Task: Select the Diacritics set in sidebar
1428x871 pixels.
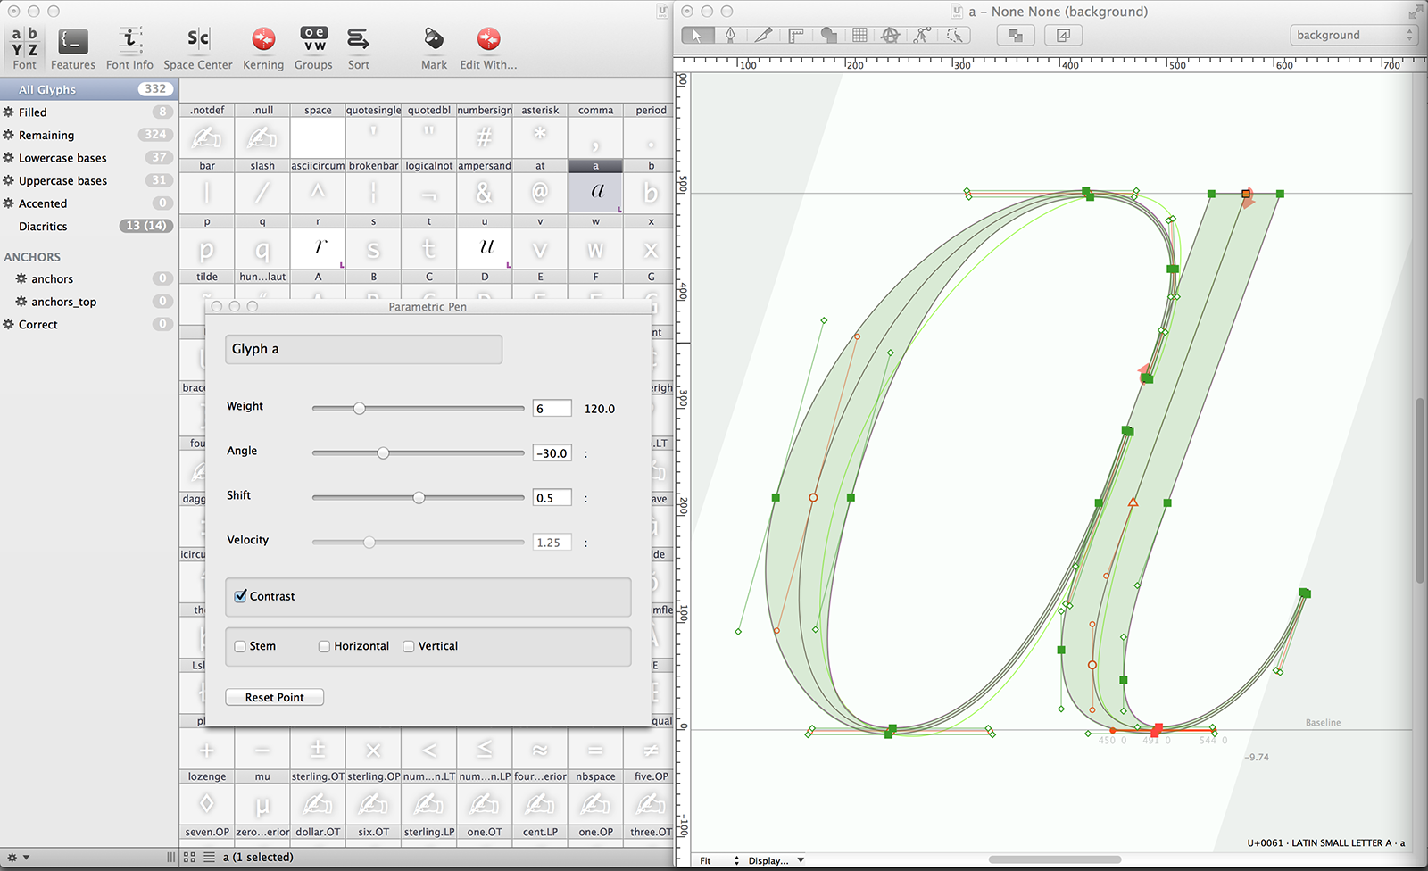Action: (x=43, y=227)
